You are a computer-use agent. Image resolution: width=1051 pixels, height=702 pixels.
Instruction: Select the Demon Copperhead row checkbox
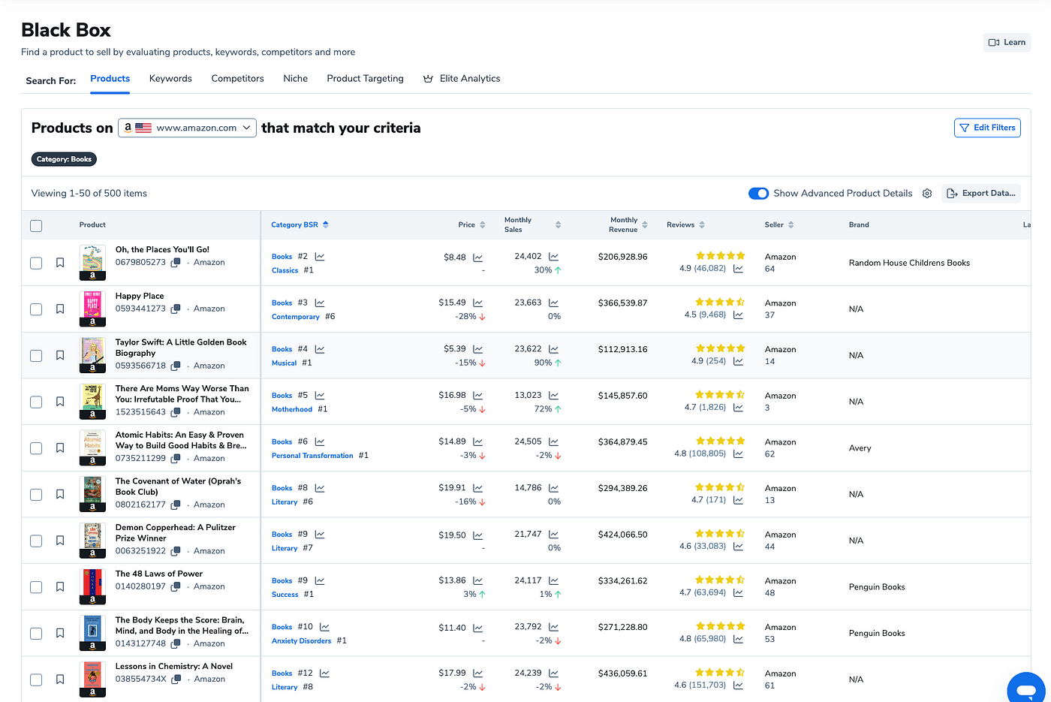(x=36, y=541)
